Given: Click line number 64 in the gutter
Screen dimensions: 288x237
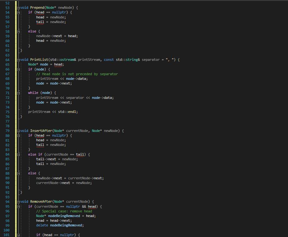Looking at the screenshot, I should [x=7, y=60].
